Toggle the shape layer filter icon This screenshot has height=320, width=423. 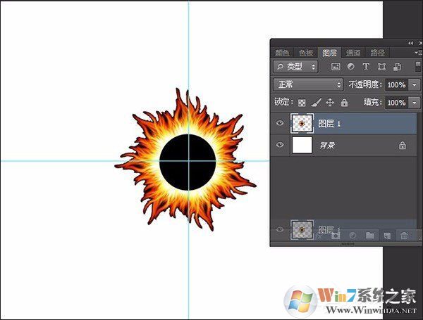point(381,67)
